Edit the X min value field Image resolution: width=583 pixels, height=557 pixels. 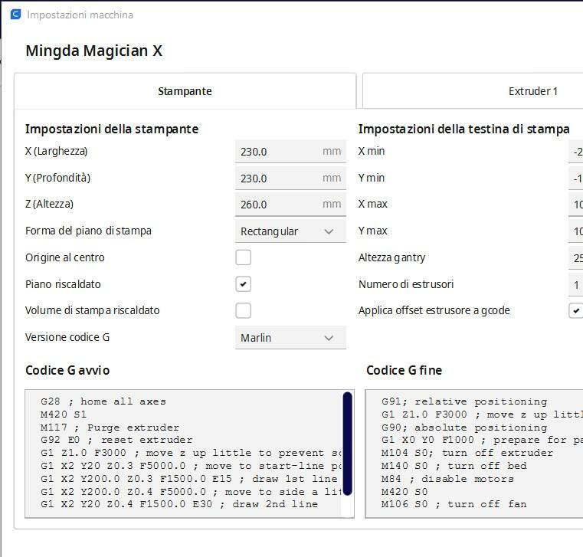click(576, 152)
